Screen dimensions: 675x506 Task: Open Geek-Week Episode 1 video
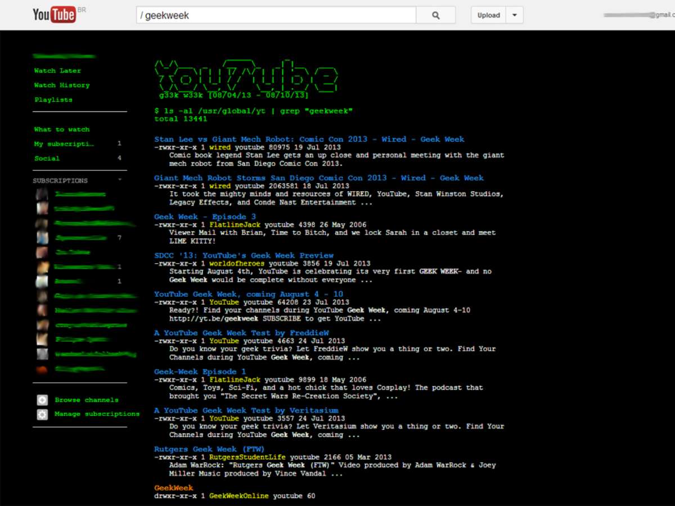200,372
